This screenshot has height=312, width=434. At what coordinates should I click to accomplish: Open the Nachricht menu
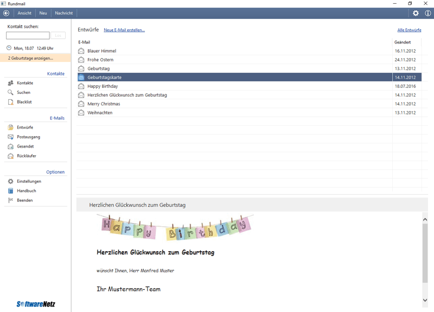(63, 13)
